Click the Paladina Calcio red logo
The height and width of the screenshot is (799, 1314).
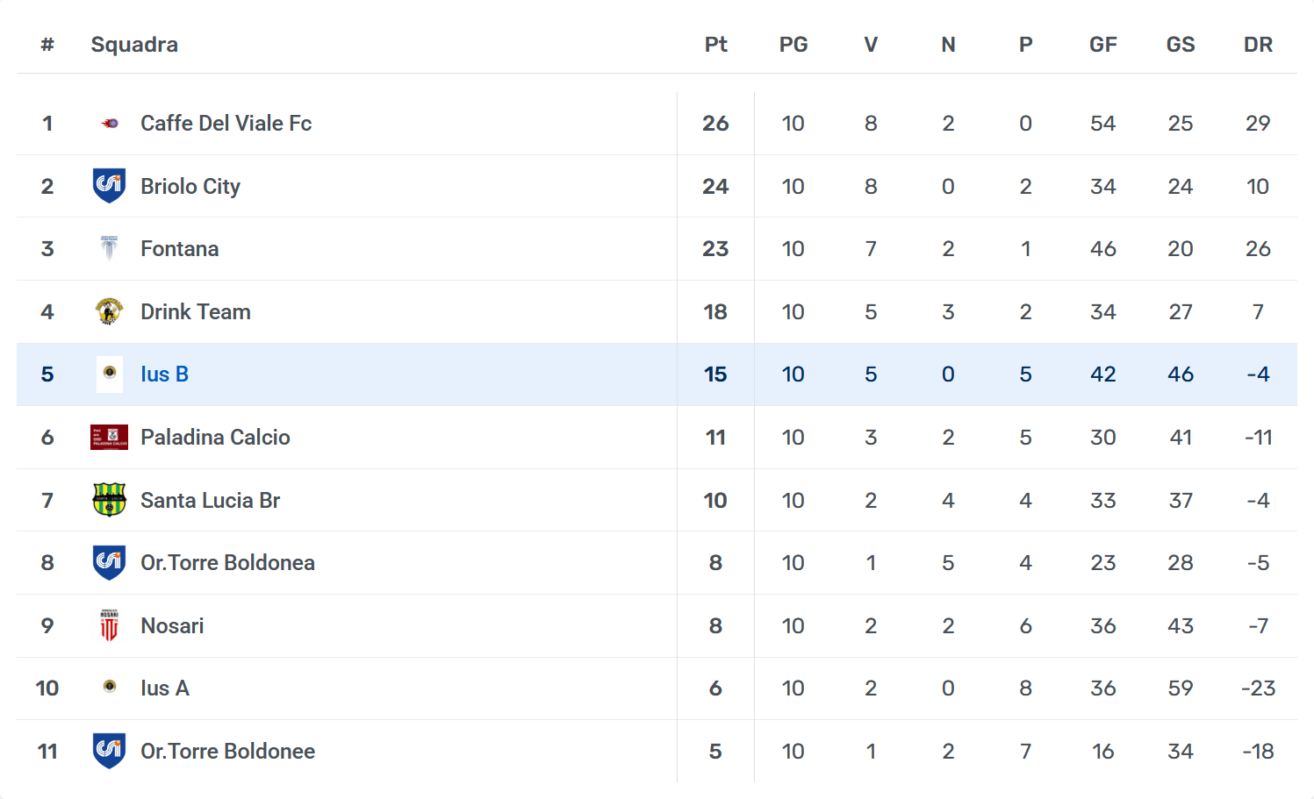point(109,437)
